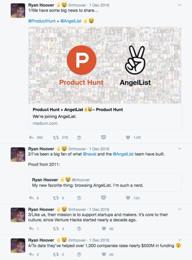The height and width of the screenshot is (260, 192).
Task: Click Ryan Hoover's profile picture
Action: tap(18, 10)
